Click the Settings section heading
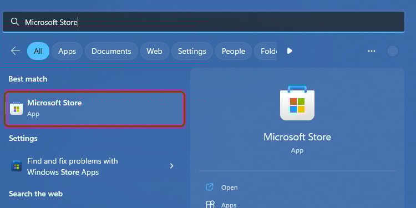 click(23, 138)
